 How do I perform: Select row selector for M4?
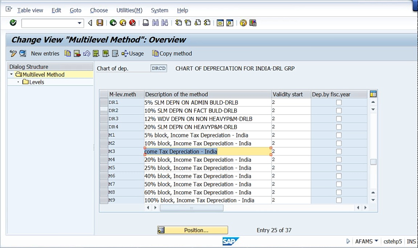point(104,160)
